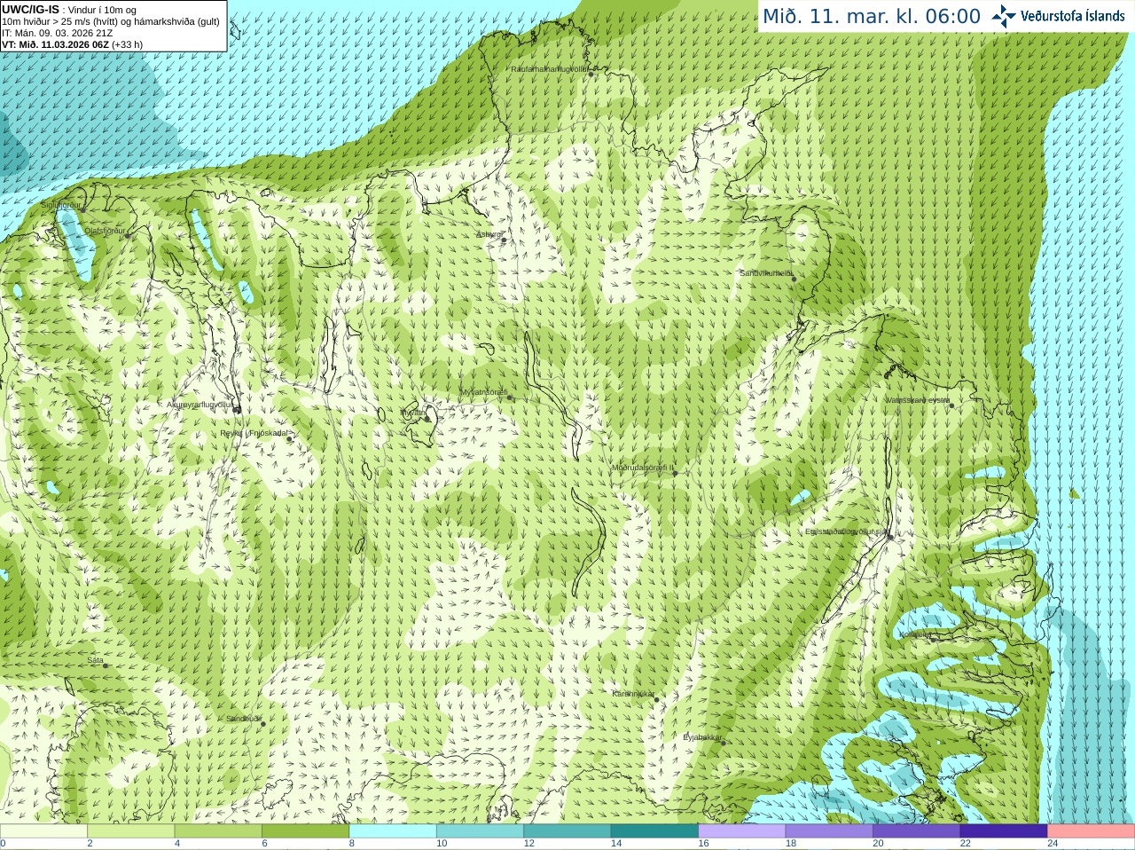The image size is (1135, 850).
Task: Click the Ólafsfjörður station label
Action: [x=105, y=231]
